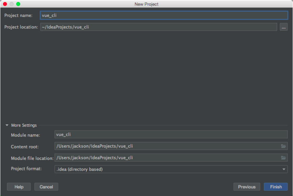Open the Project format dropdown arrow
This screenshot has width=293, height=196.
click(284, 169)
